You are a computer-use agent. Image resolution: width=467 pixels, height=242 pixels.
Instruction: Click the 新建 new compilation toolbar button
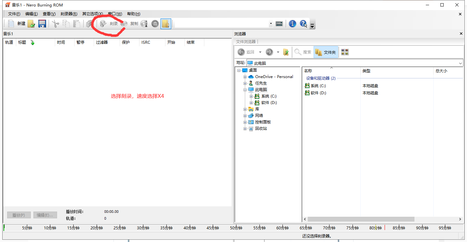pyautogui.click(x=17, y=24)
